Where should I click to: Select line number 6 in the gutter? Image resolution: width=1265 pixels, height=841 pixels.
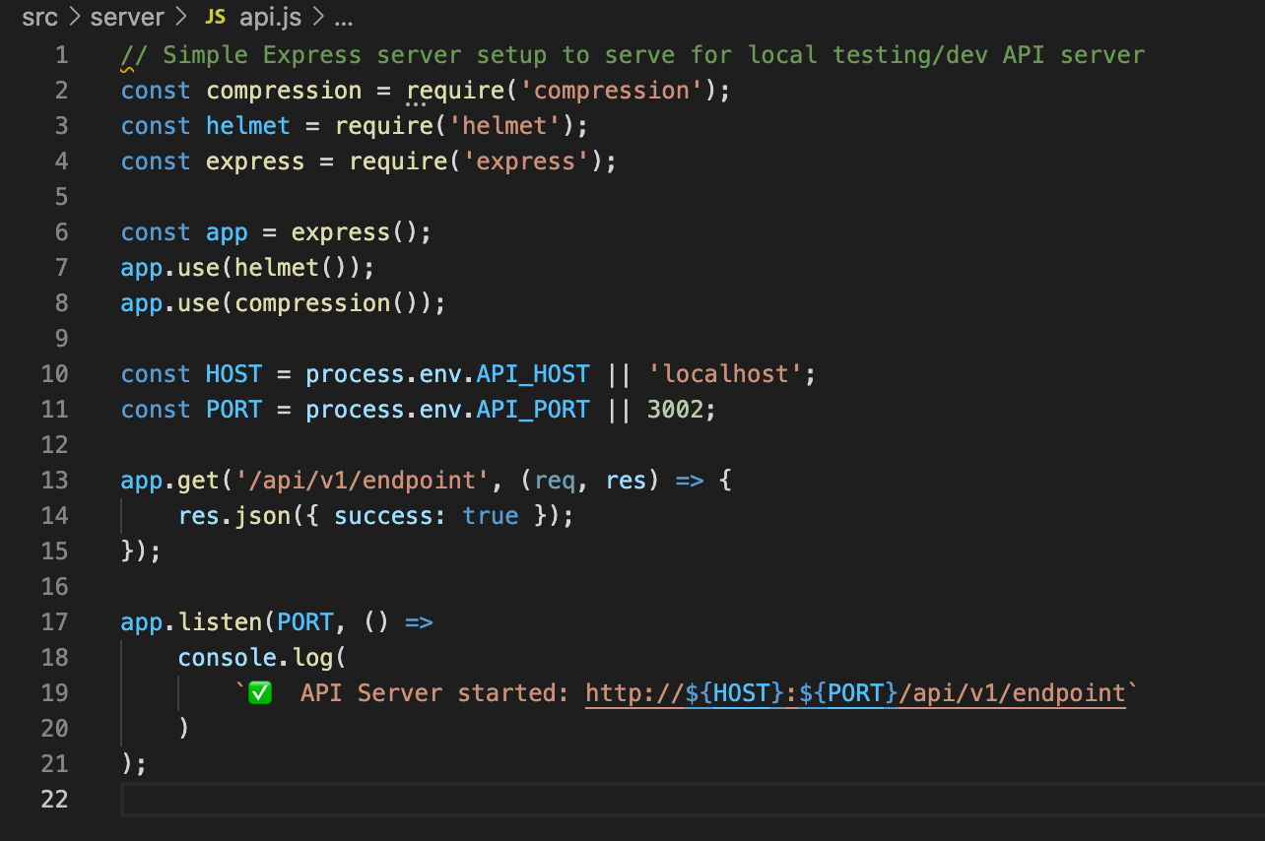pos(61,231)
